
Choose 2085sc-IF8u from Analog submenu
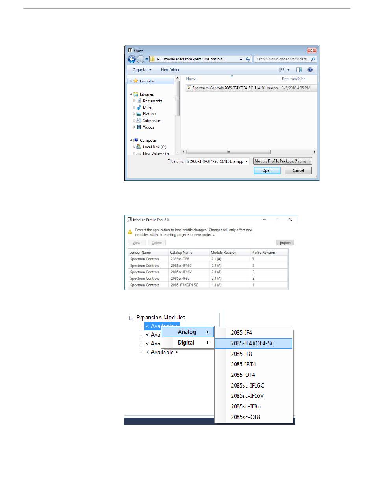254,406
